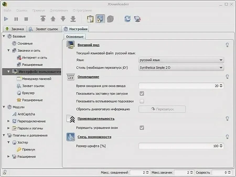Click the blue reconnect arrows toolbar icon
236x177 pixels.
click(x=127, y=19)
